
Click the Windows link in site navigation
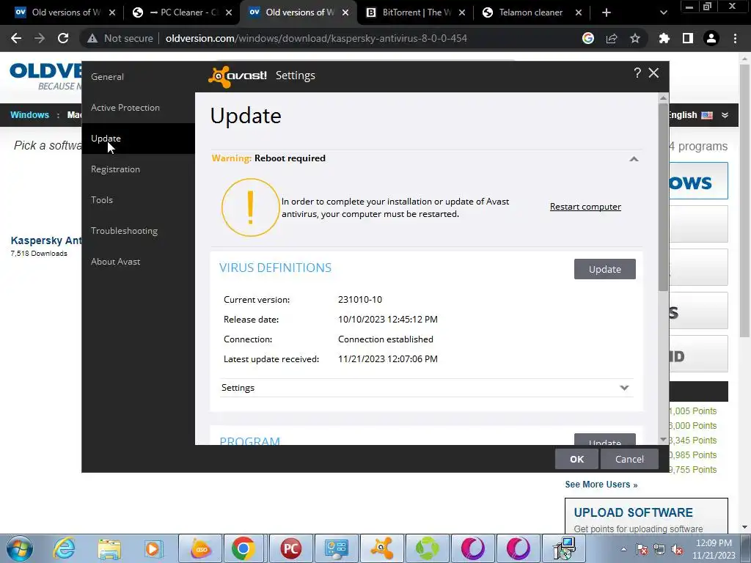pyautogui.click(x=29, y=115)
